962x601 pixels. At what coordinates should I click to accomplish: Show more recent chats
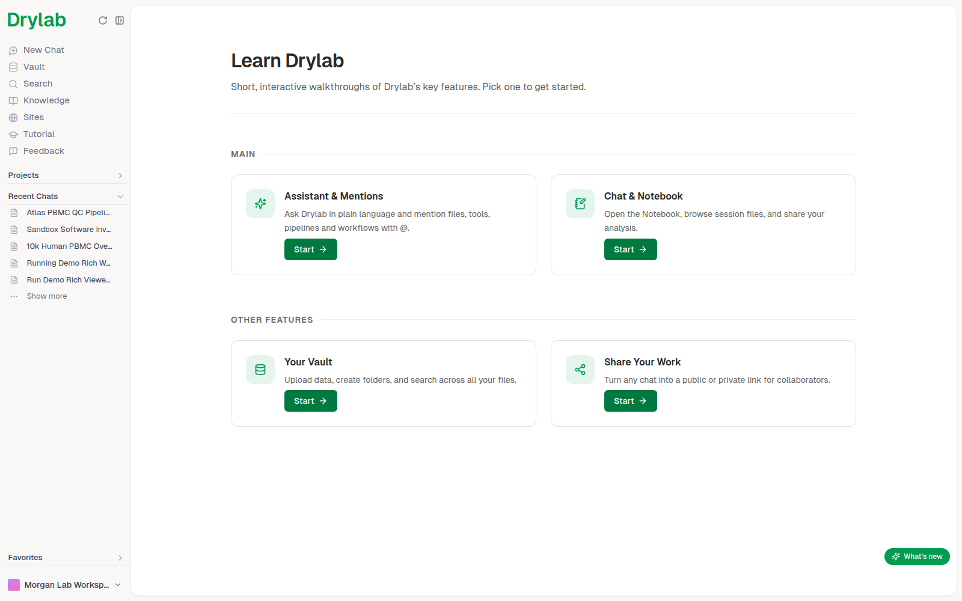(47, 296)
